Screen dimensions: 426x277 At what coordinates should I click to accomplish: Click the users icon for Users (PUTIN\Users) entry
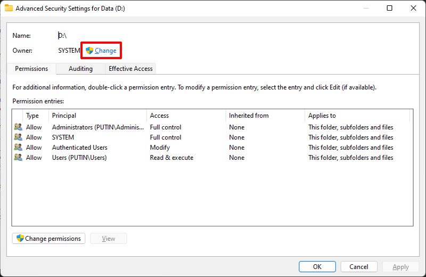tap(18, 158)
